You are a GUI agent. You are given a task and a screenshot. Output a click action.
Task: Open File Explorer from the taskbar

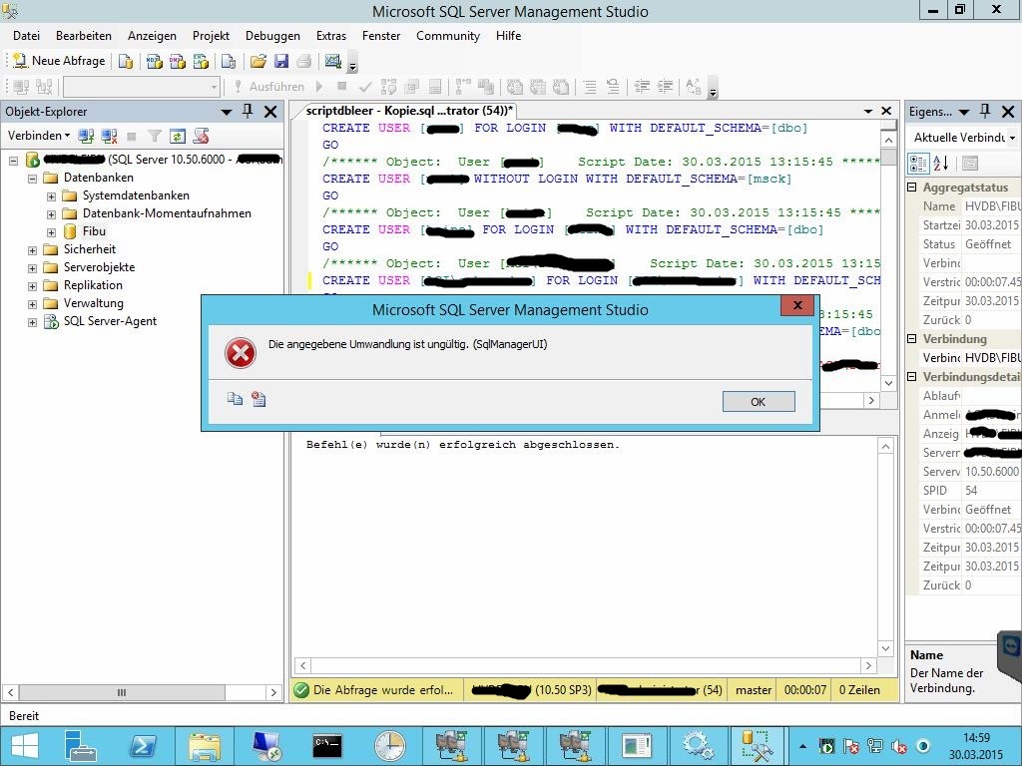click(x=204, y=746)
